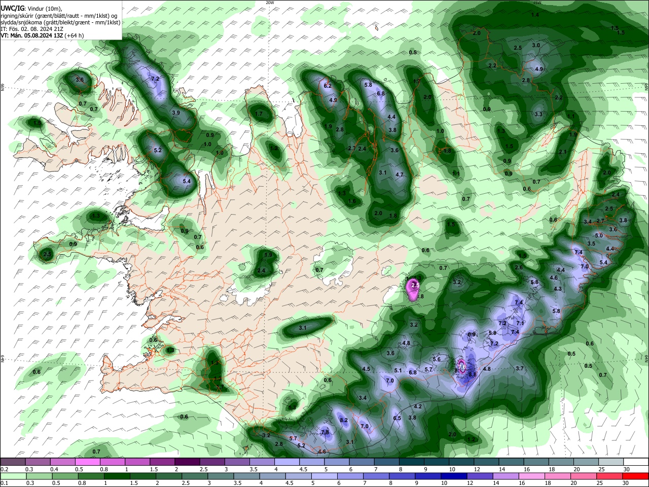Image resolution: width=649 pixels, height=487 pixels.
Task: Click the '5.1' precipitation value on the map
Action: (398, 370)
